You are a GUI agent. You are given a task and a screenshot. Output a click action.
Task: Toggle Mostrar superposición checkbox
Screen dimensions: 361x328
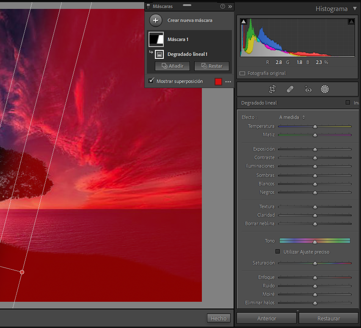pos(151,80)
